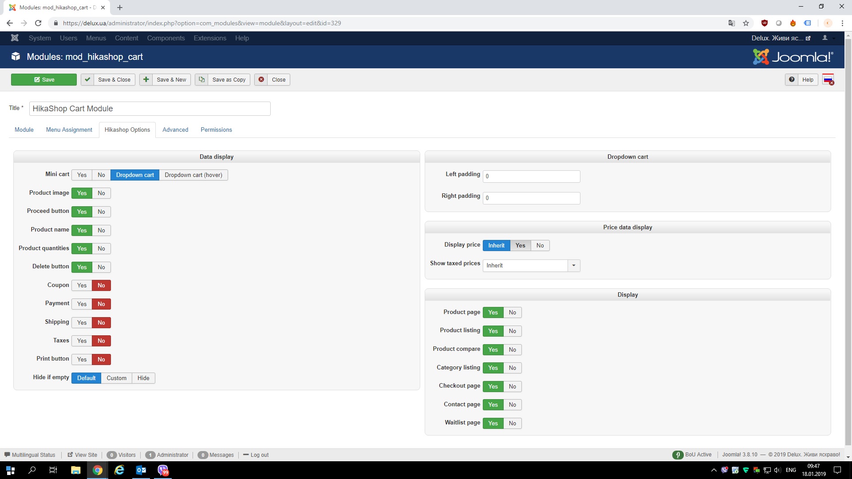The width and height of the screenshot is (852, 479).
Task: Open the Extensions menu
Action: tap(210, 38)
